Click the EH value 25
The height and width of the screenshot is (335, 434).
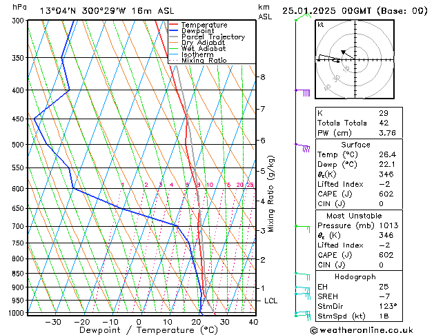click(384, 287)
